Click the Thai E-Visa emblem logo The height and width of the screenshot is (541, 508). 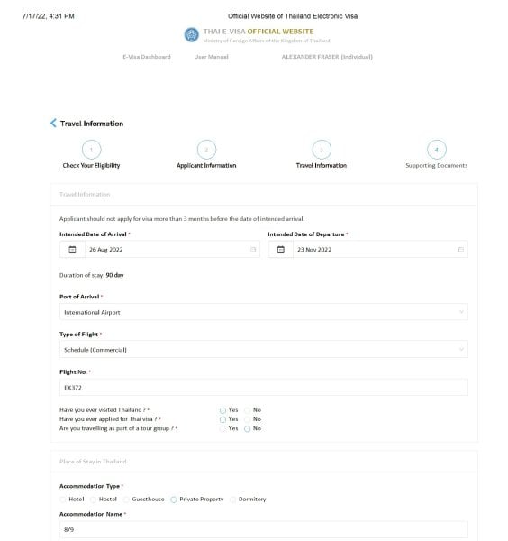pyautogui.click(x=191, y=35)
